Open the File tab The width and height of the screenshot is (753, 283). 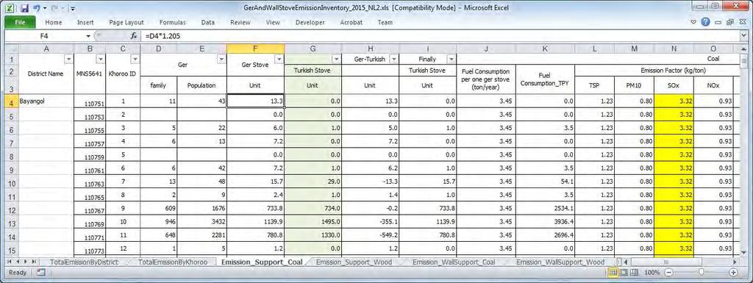coord(20,23)
